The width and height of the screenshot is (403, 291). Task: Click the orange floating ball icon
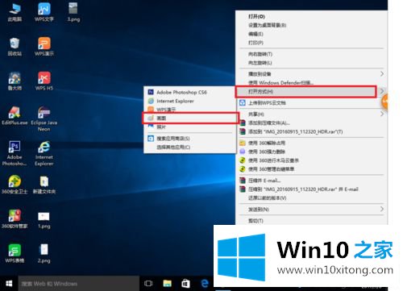(x=384, y=102)
